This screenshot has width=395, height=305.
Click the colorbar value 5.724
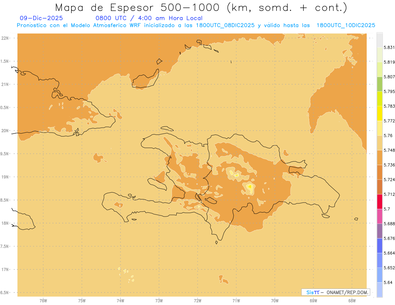pos(389,180)
